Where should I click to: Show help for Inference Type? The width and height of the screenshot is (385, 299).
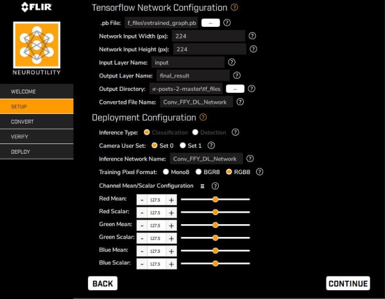point(235,133)
